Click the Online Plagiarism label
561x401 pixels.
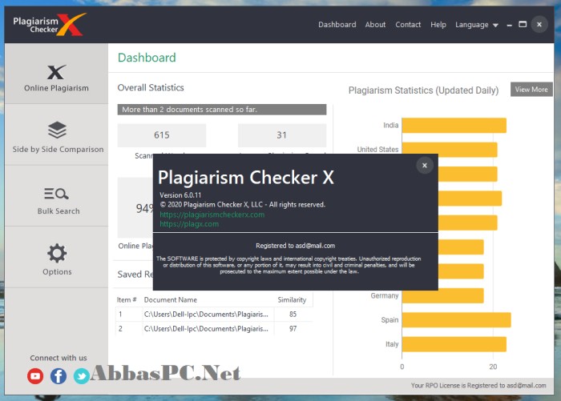point(57,88)
